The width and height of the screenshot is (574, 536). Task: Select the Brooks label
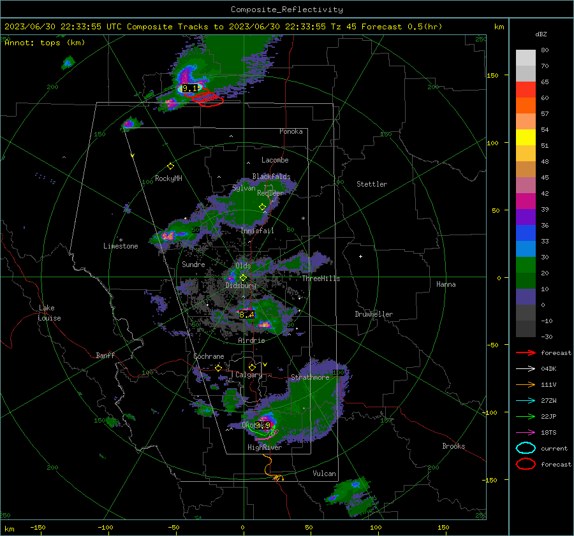click(x=453, y=446)
